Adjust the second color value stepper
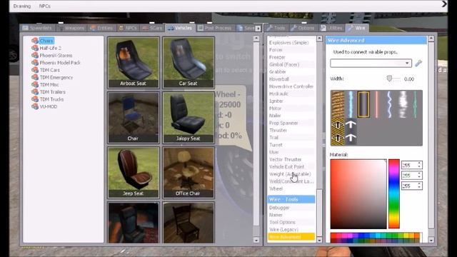Screen dimensions: 457x257 [419, 176]
